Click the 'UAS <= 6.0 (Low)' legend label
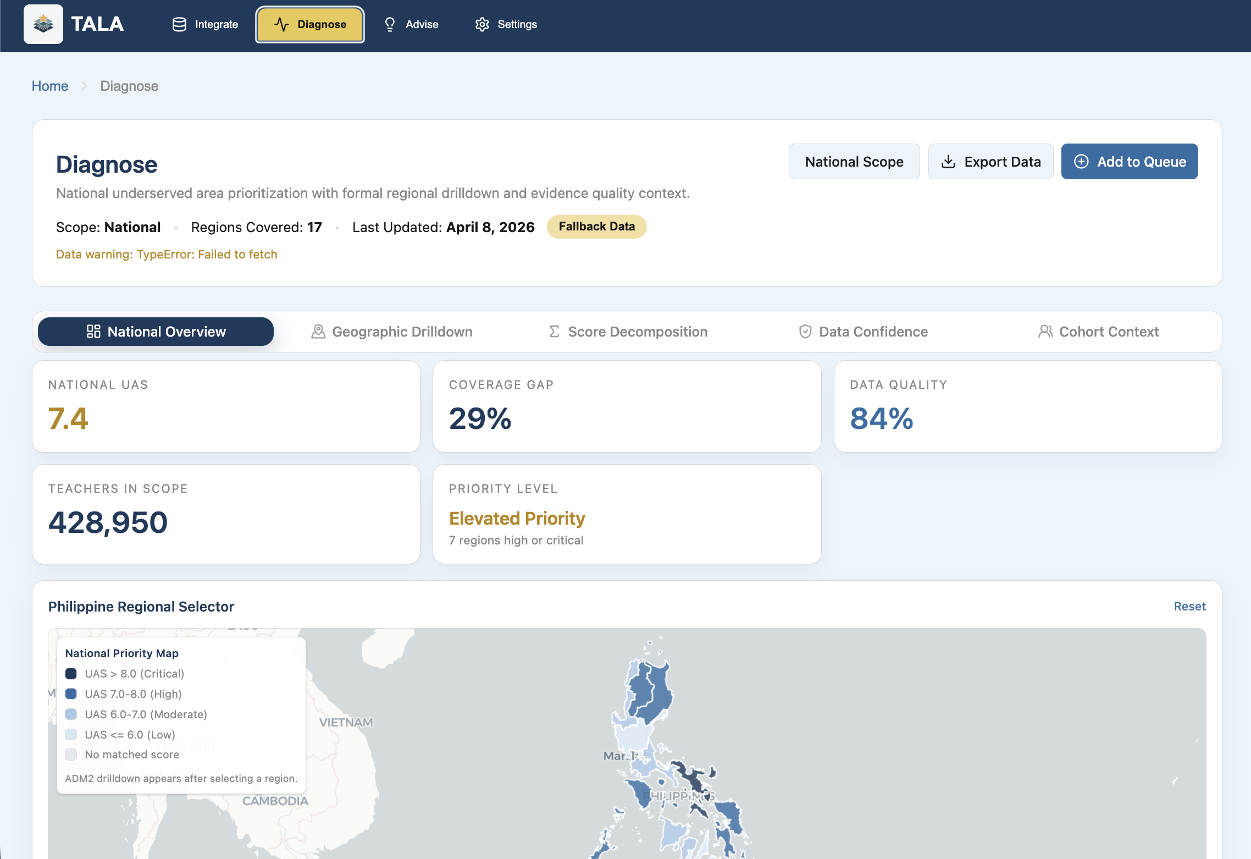This screenshot has width=1251, height=859. (x=130, y=735)
